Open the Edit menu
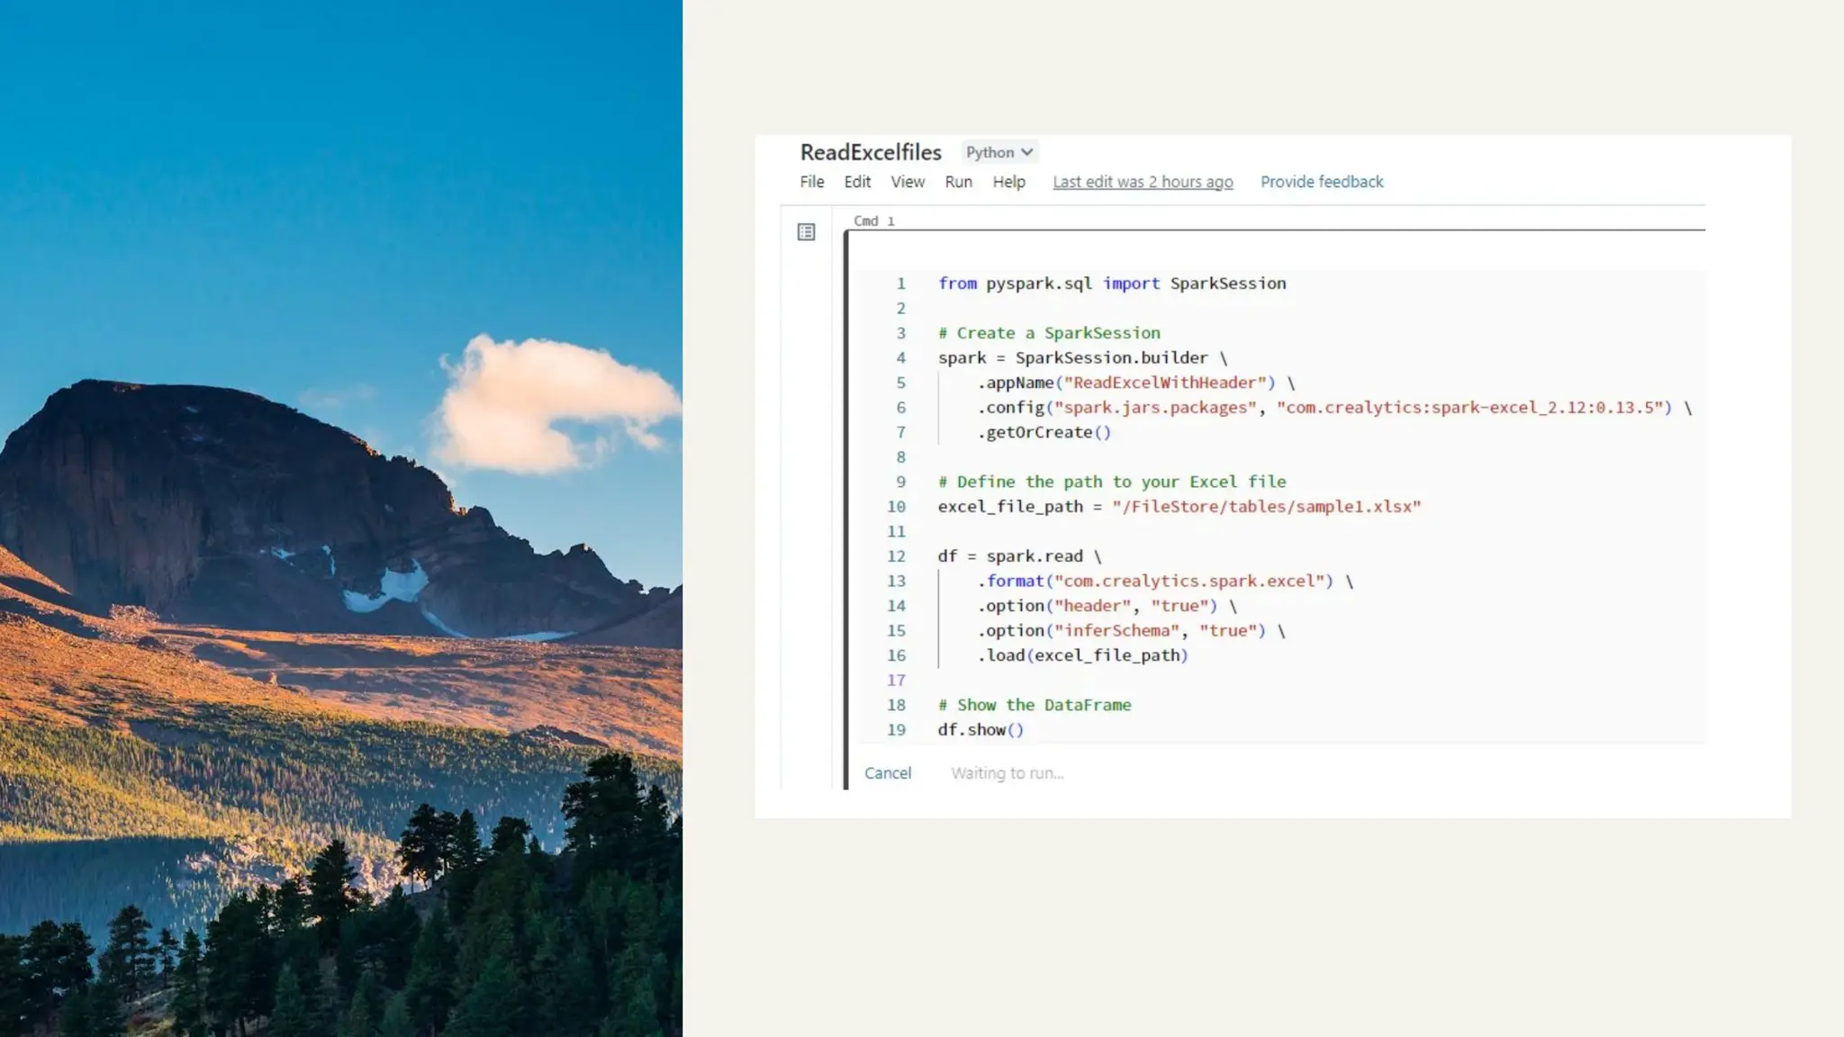Image resolution: width=1844 pixels, height=1037 pixels. (856, 182)
